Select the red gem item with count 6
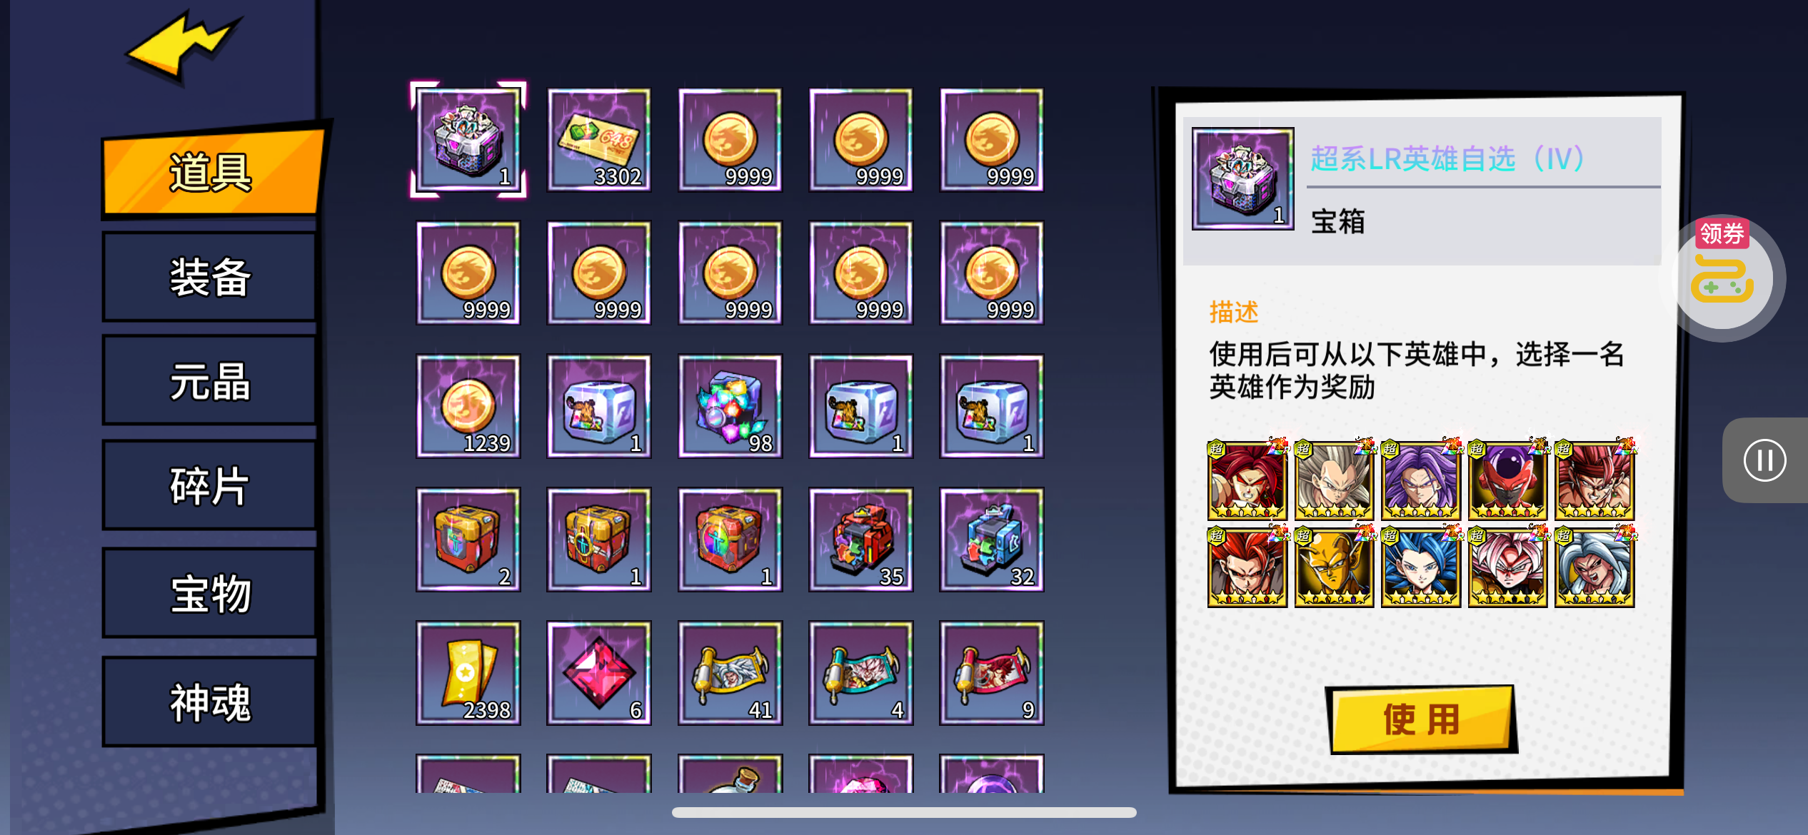This screenshot has width=1808, height=835. click(x=598, y=673)
